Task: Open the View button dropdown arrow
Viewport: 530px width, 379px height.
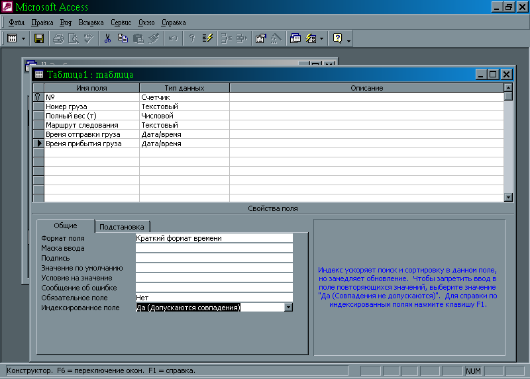Action: pos(23,38)
